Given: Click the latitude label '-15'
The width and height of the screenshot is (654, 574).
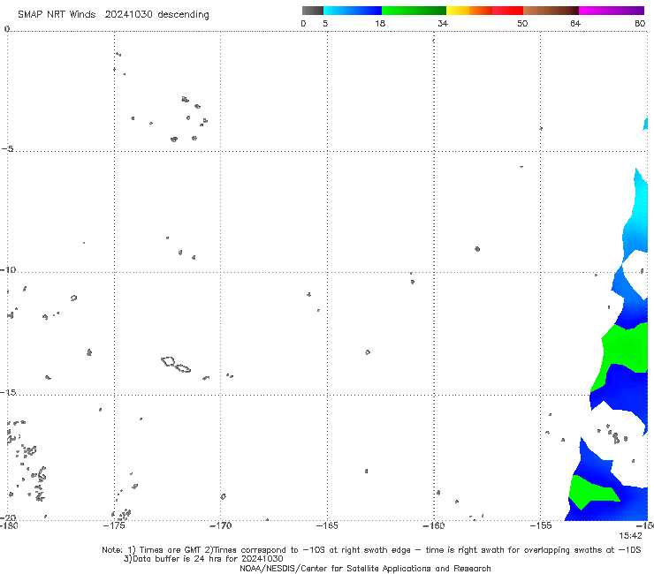Looking at the screenshot, I should [8, 392].
